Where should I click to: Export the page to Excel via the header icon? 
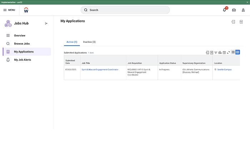pyautogui.click(x=233, y=22)
